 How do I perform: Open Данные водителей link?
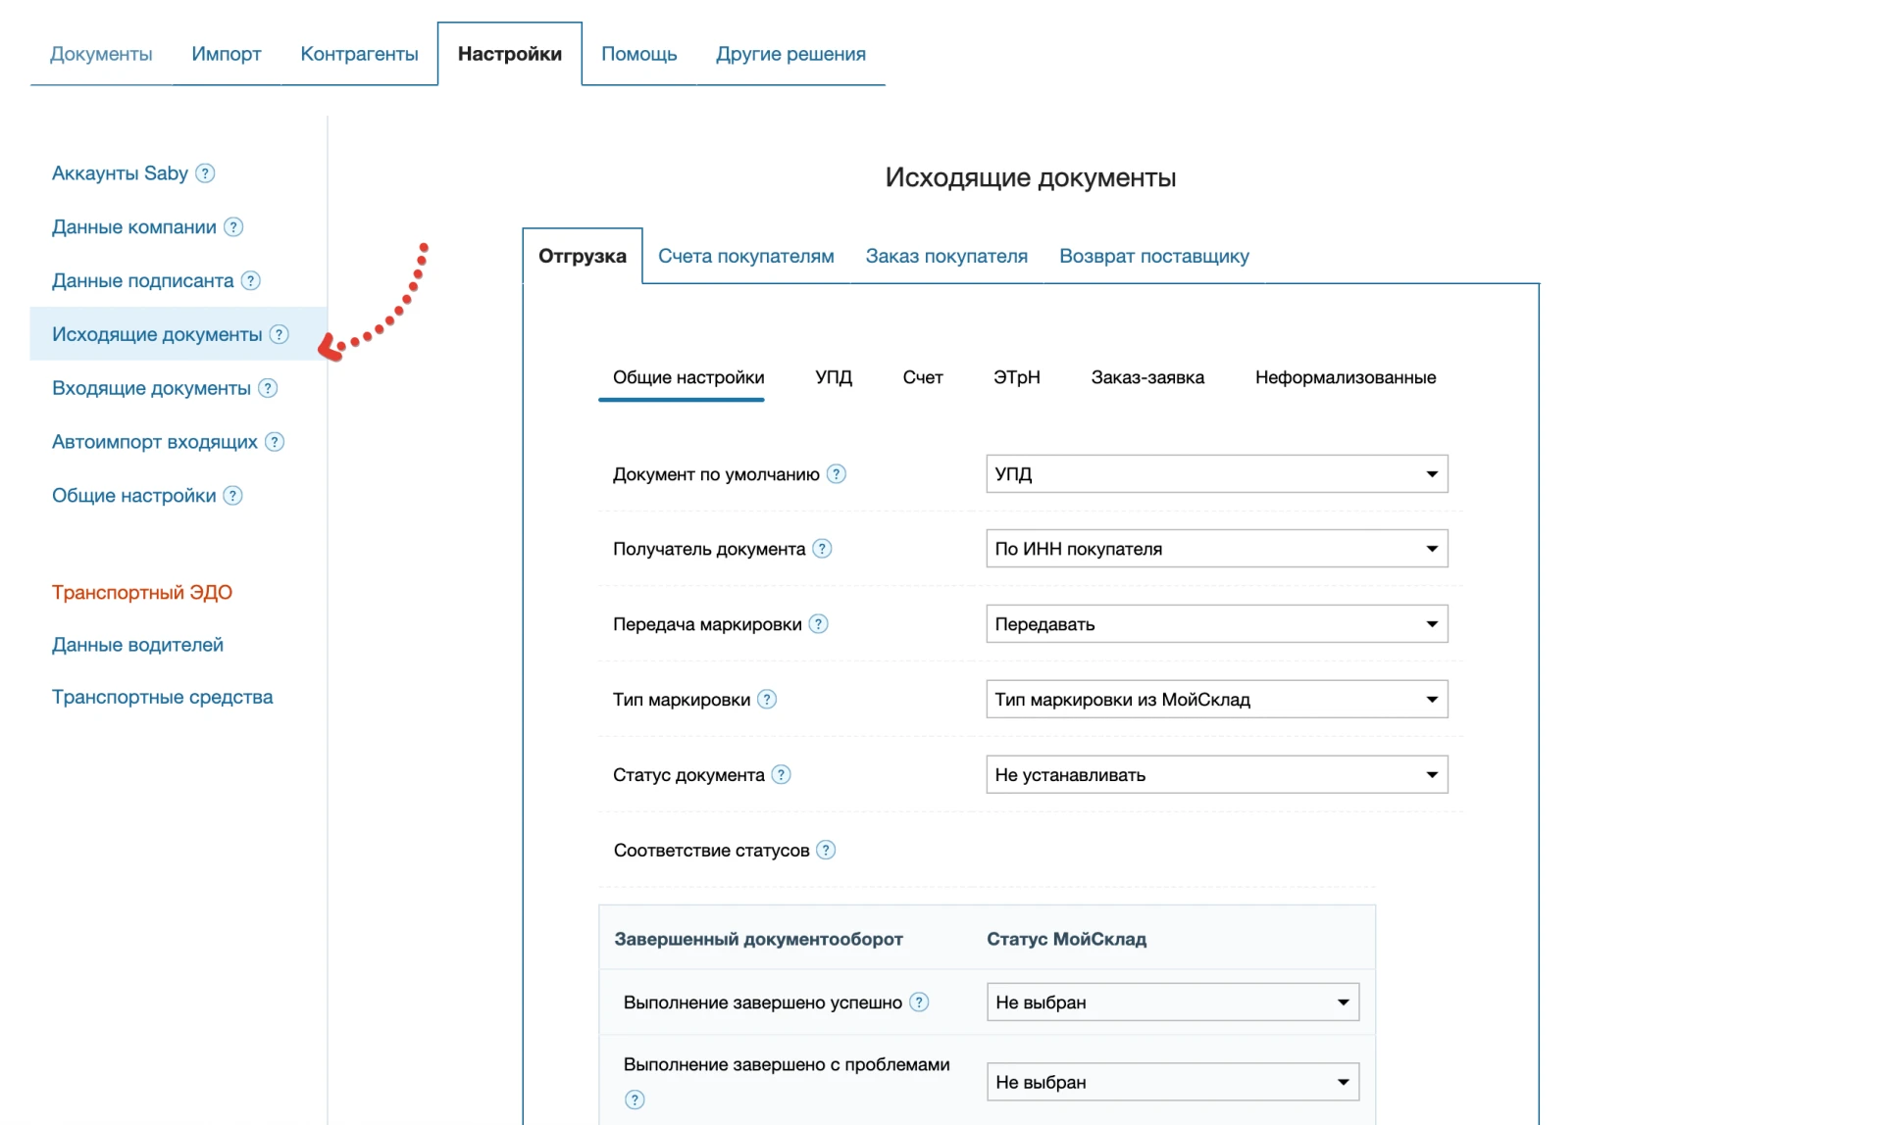tap(137, 645)
